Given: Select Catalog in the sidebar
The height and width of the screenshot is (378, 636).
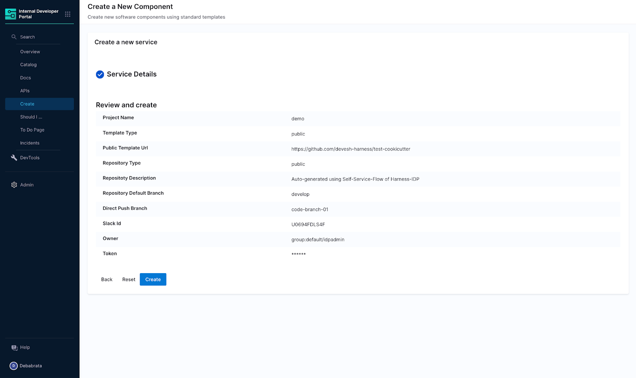Looking at the screenshot, I should pos(28,64).
